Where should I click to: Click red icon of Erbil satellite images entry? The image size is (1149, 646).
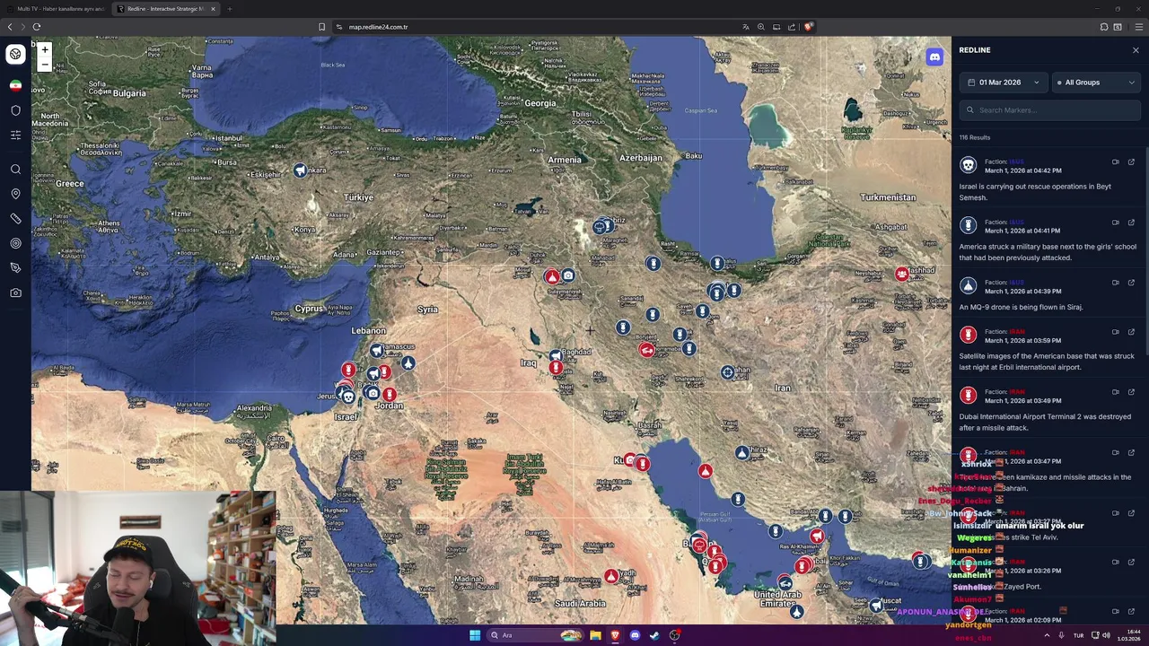968,335
